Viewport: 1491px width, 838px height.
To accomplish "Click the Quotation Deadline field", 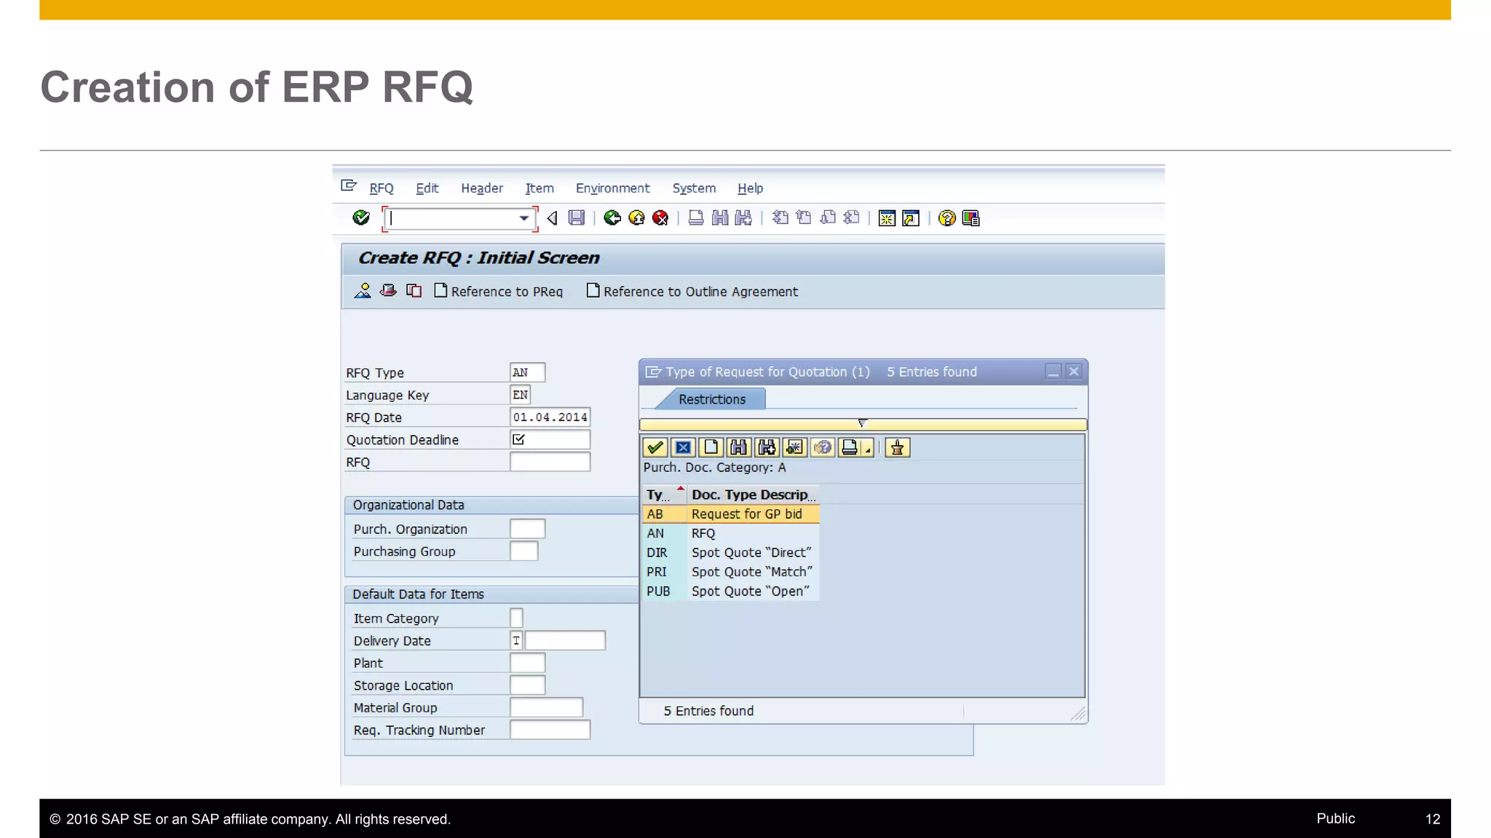I will click(550, 439).
